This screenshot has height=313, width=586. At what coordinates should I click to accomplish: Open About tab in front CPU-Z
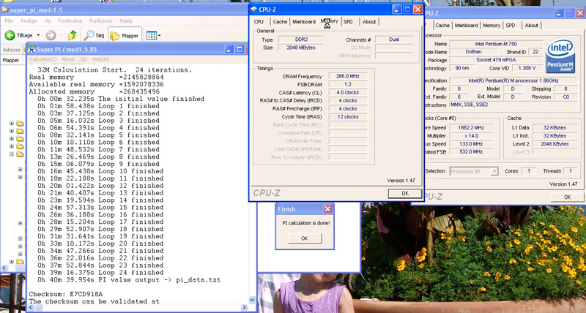tap(369, 22)
